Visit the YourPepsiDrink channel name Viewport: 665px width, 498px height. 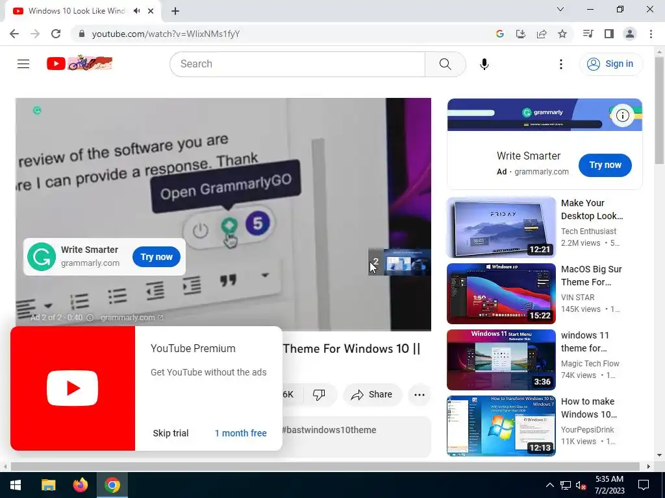coord(587,429)
